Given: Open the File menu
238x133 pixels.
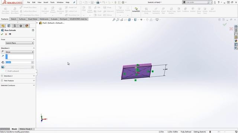Looking at the screenshot, I should tap(28, 3).
